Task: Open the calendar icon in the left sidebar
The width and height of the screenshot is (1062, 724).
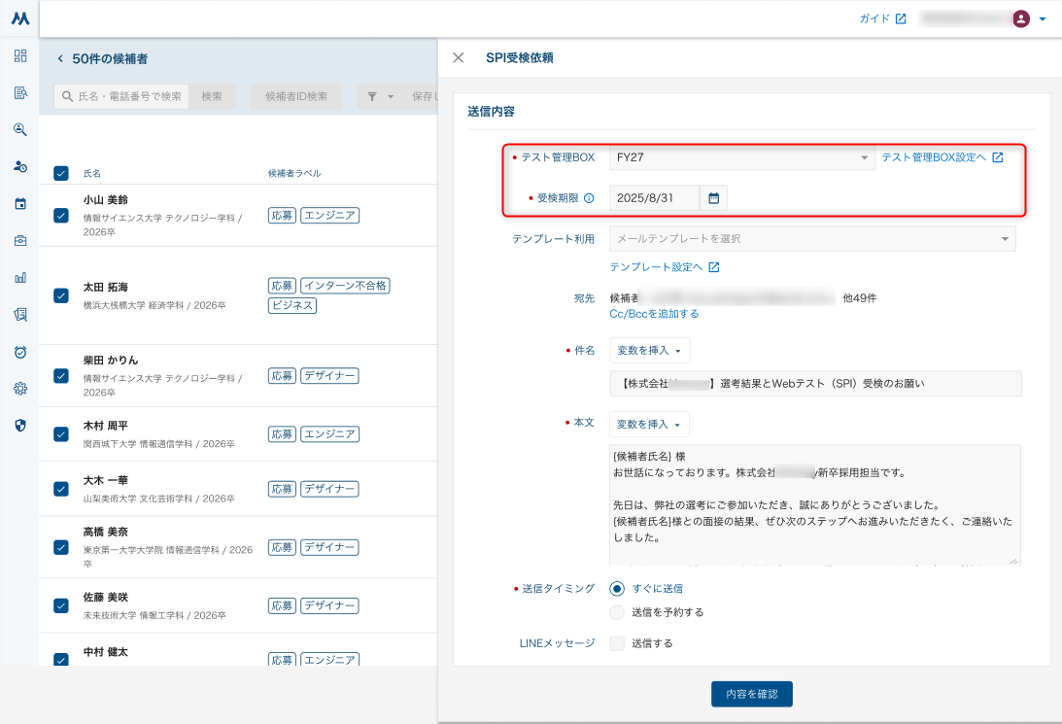Action: 20,203
